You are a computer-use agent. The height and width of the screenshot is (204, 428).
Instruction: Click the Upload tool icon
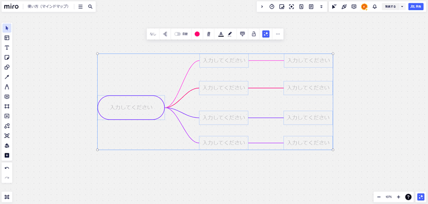pos(7,116)
